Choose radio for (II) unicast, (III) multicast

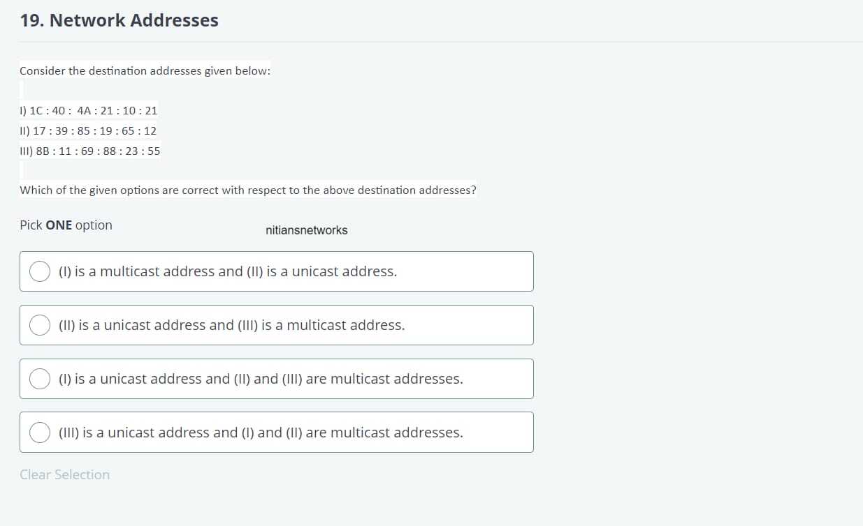click(40, 325)
